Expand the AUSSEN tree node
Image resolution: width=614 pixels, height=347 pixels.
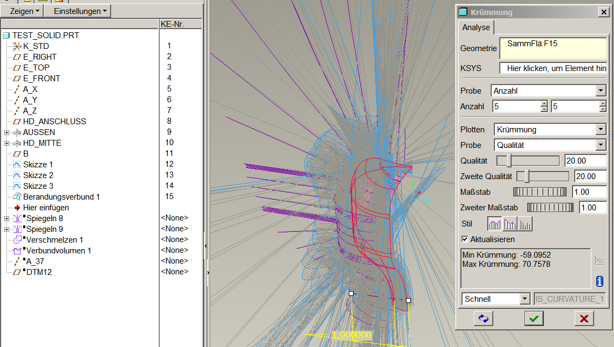(x=6, y=133)
